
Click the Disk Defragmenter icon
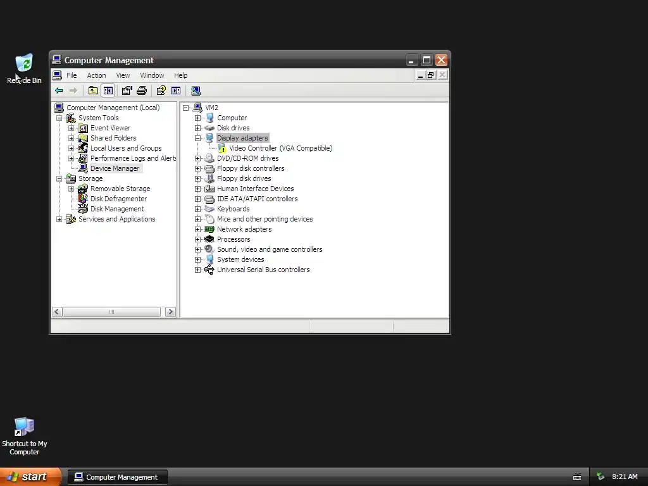tap(83, 199)
